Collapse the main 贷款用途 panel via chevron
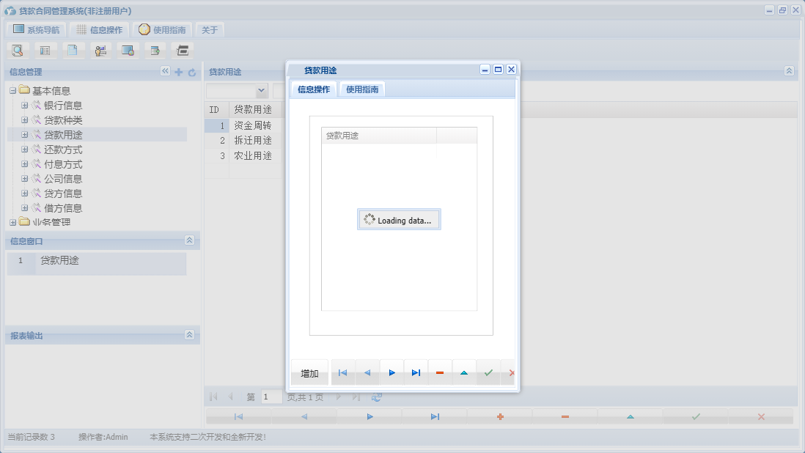805x453 pixels. (x=789, y=71)
